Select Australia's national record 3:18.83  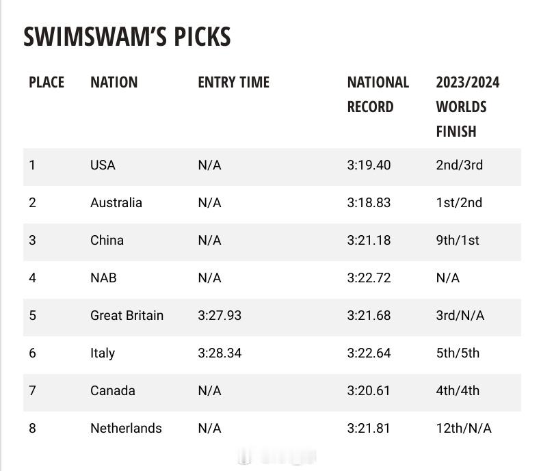[369, 202]
